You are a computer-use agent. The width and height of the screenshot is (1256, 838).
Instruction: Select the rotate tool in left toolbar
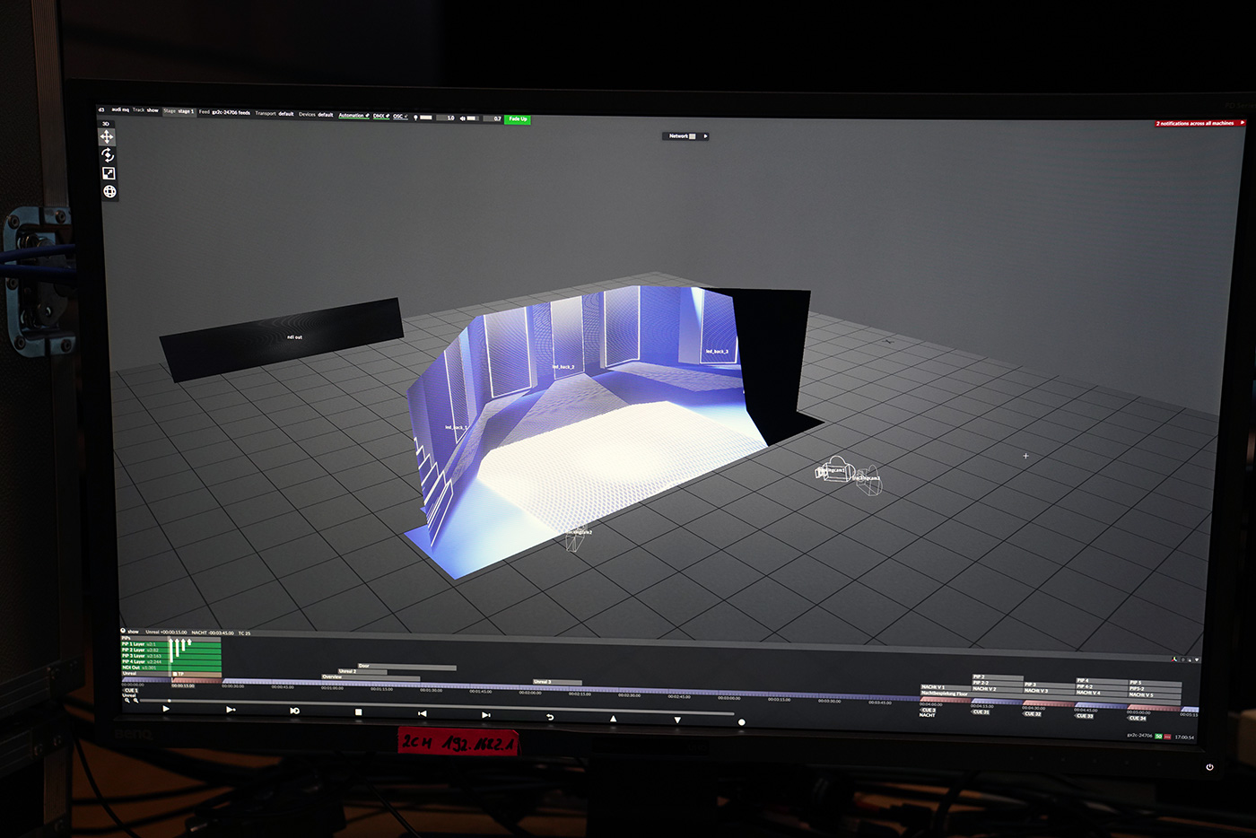tap(108, 155)
